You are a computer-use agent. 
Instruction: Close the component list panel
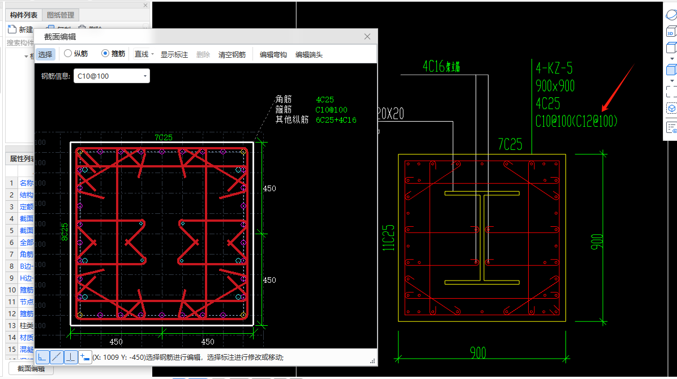coord(145,5)
